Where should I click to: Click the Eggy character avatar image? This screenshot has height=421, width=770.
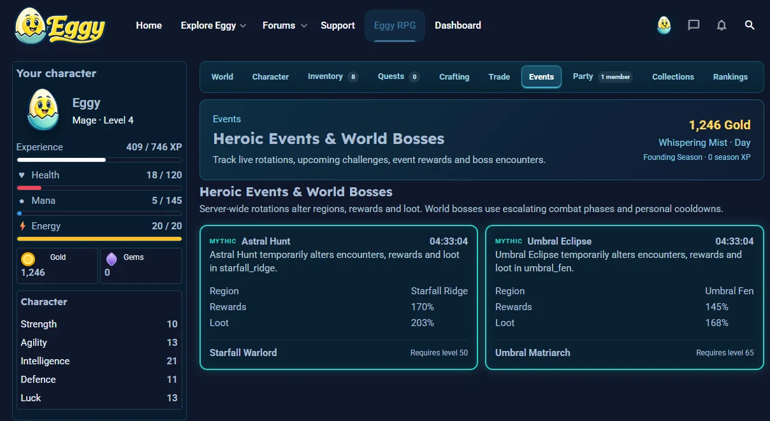[43, 110]
